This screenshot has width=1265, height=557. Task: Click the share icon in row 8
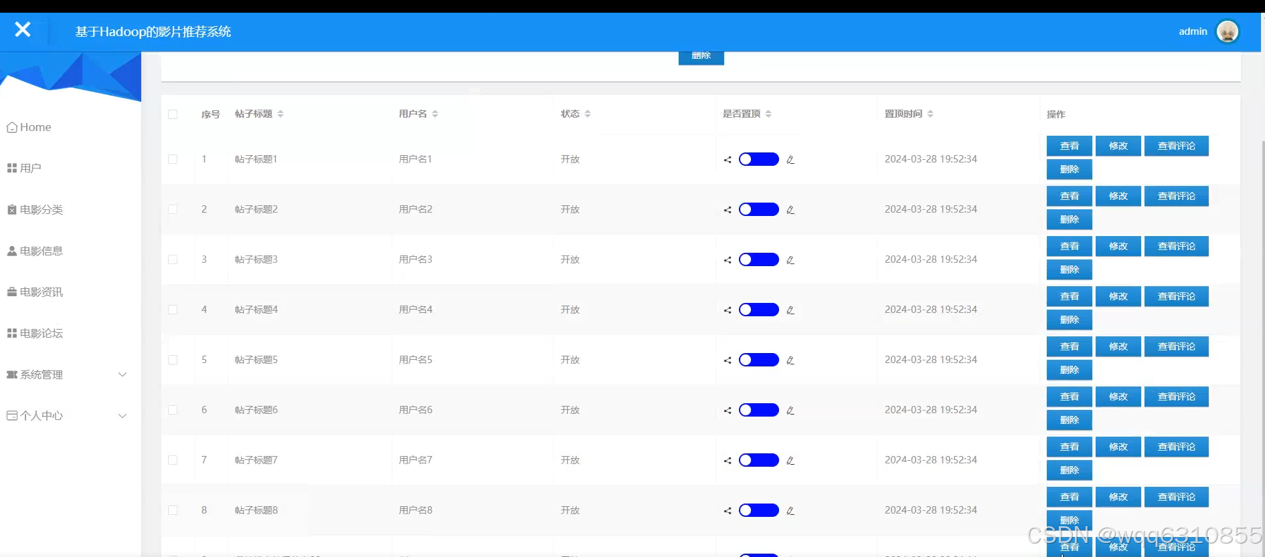(x=728, y=511)
